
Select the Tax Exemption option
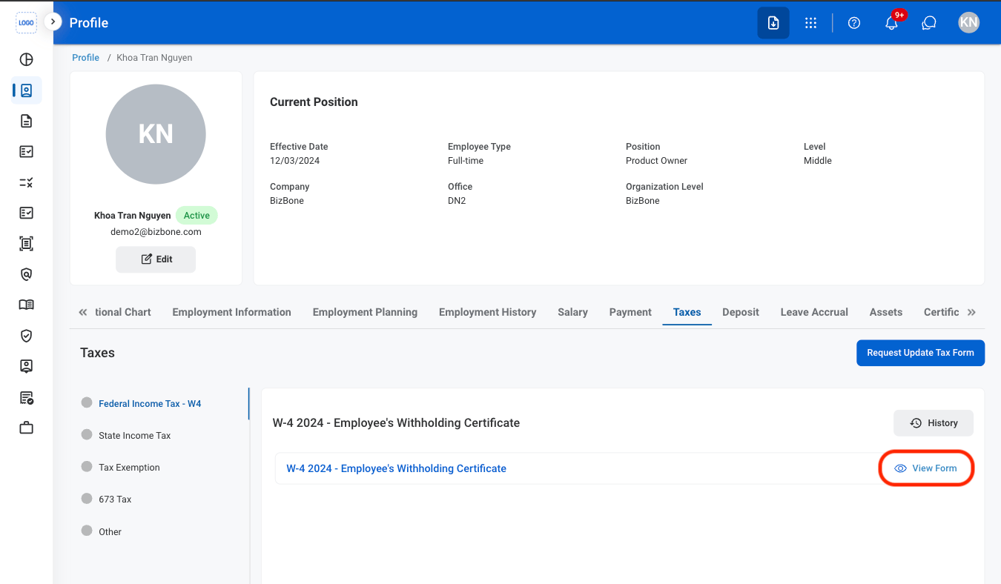click(x=129, y=468)
